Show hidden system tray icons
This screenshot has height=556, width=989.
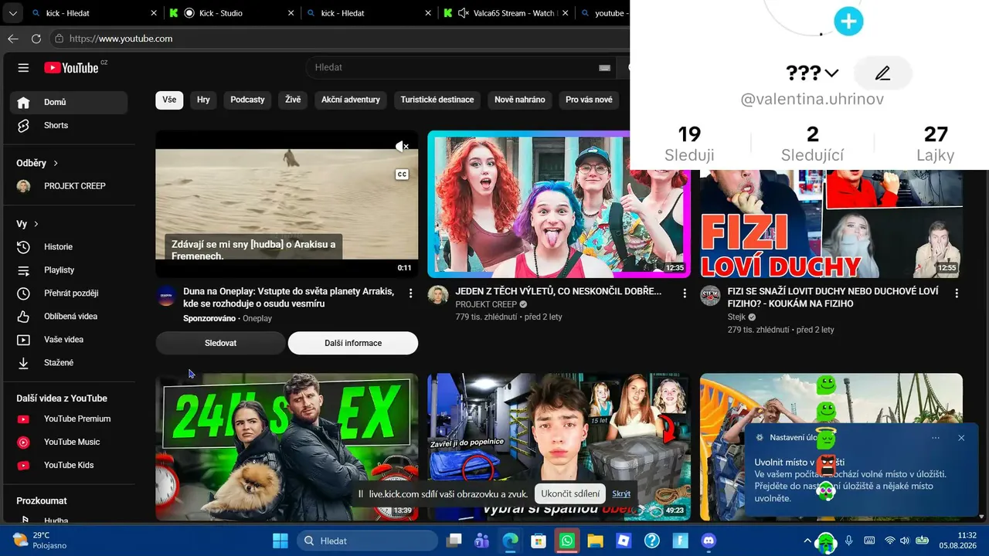point(807,541)
